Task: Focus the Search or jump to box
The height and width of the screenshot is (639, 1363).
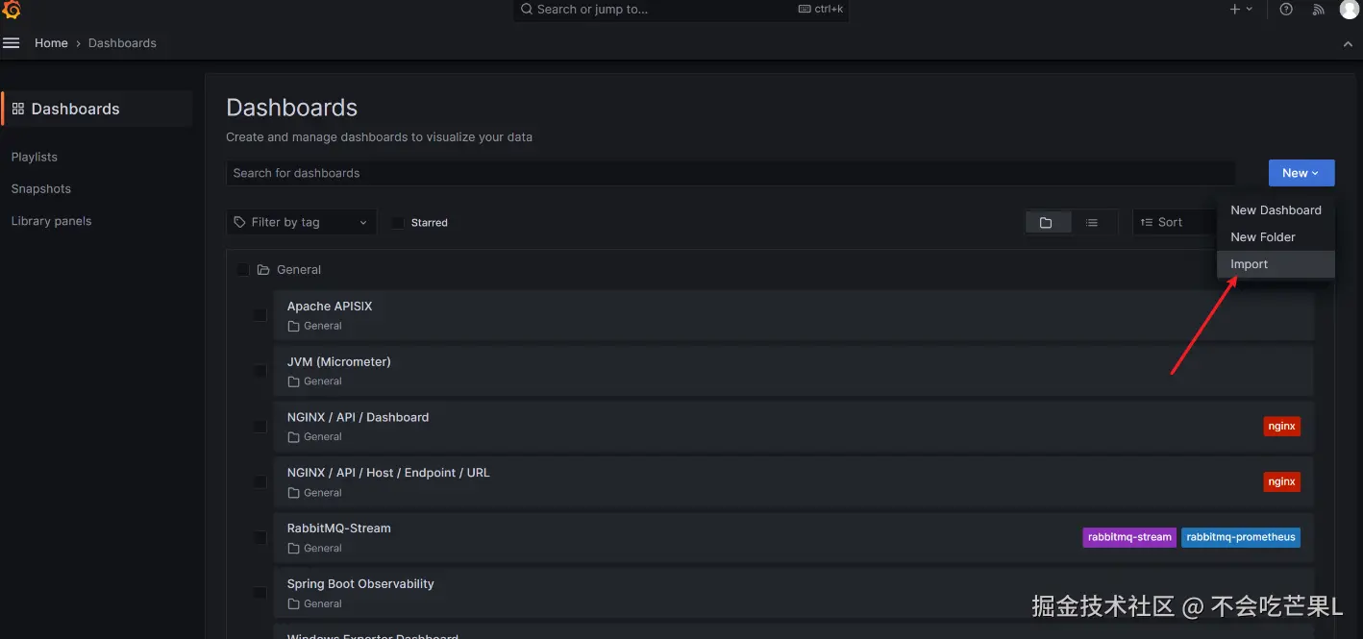Action: [x=681, y=10]
